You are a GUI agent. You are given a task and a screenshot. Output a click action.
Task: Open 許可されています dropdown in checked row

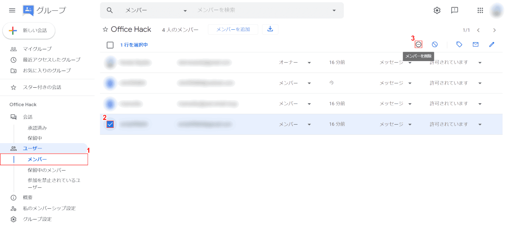(456, 124)
